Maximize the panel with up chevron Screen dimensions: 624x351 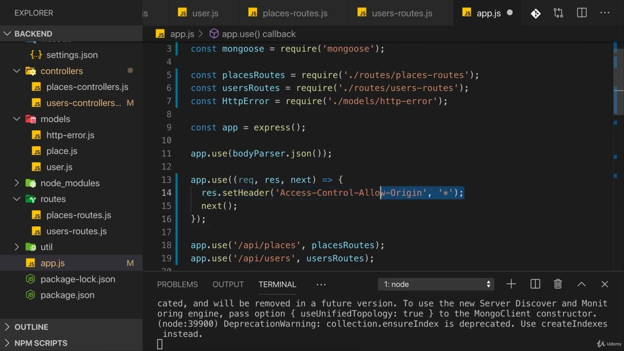[582, 284]
